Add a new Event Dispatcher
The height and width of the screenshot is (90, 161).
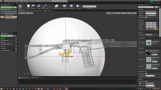[x=16, y=50]
